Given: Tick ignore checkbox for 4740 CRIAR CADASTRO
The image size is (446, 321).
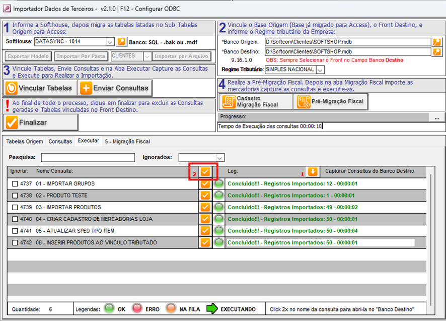Looking at the screenshot, I should pos(15,219).
